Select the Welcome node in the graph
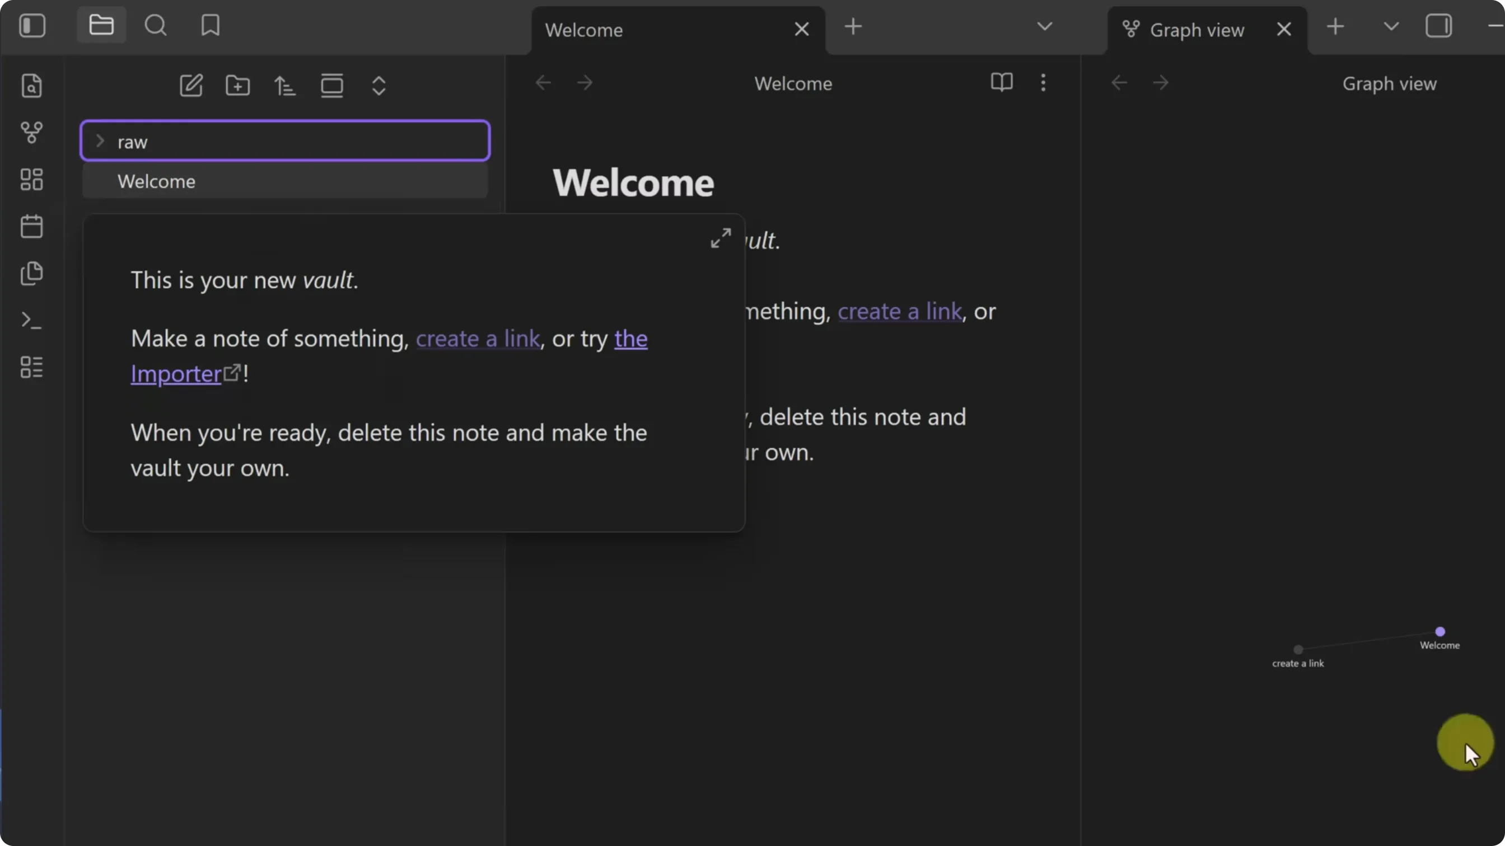 (x=1440, y=632)
